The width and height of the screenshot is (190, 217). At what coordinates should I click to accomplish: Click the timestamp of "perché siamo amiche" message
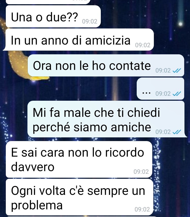pos(163,132)
